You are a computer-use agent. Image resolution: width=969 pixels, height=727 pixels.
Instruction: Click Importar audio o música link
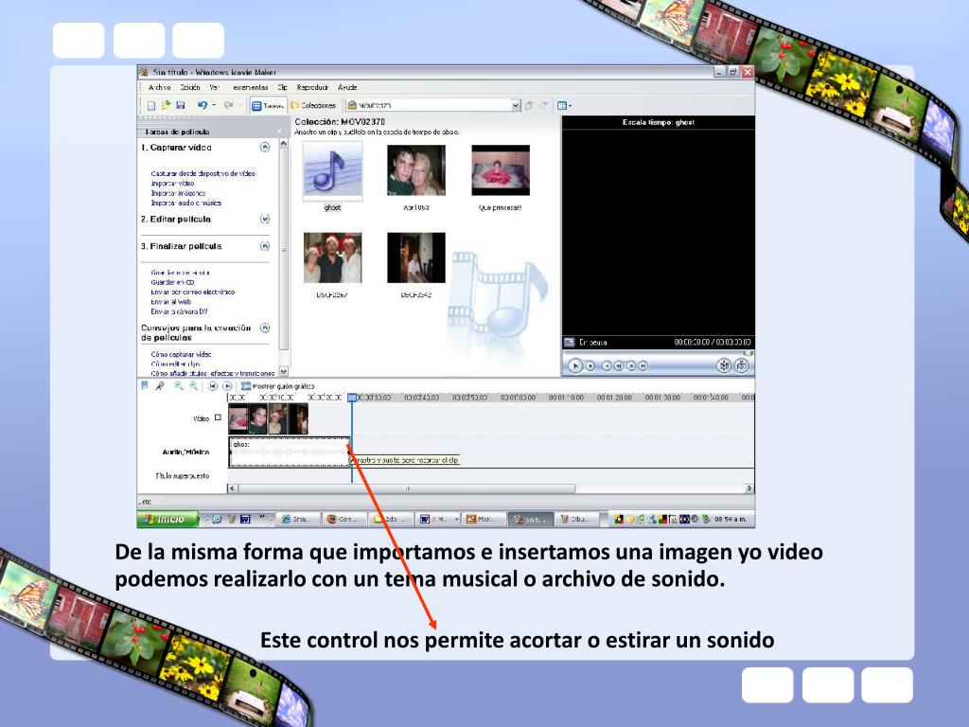pyautogui.click(x=186, y=203)
